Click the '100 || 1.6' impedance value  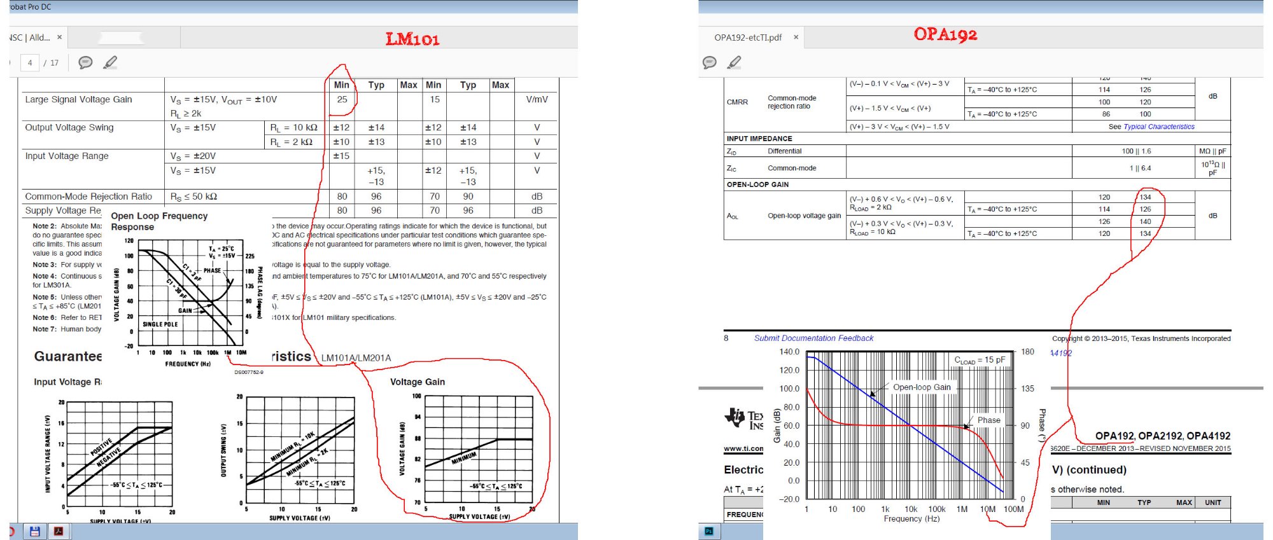1136,151
